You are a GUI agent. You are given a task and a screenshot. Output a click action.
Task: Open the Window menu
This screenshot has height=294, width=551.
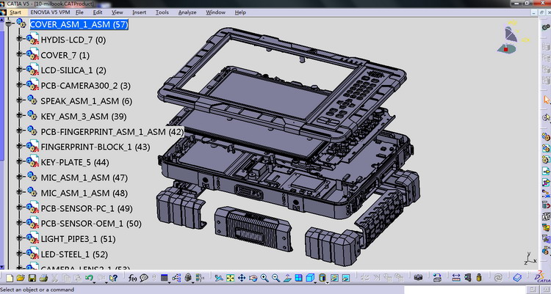tap(215, 12)
